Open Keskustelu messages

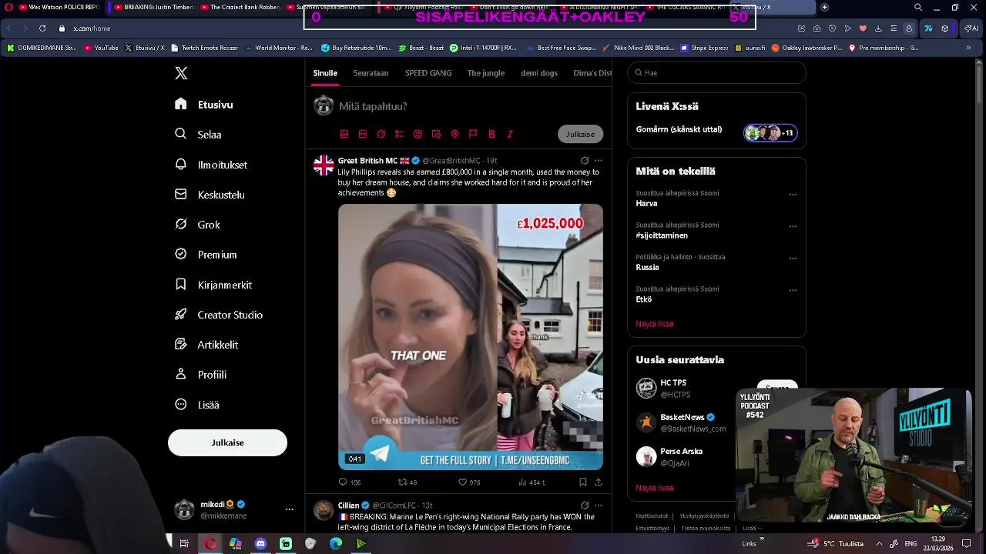tap(210, 195)
